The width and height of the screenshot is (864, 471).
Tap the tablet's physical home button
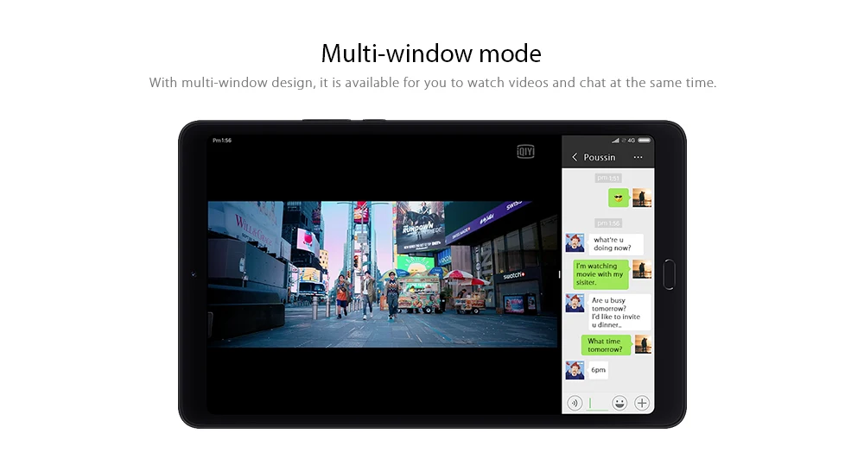(669, 274)
